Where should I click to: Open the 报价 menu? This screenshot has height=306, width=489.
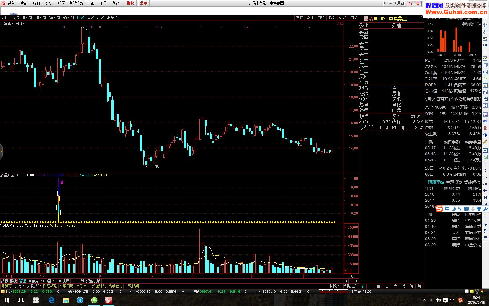click(37, 3)
